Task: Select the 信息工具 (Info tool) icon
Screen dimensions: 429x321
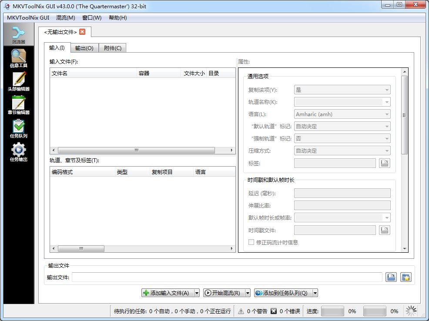Action: pos(19,57)
